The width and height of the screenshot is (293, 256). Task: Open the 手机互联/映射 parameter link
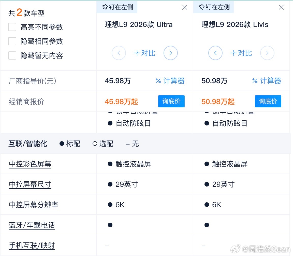pyautogui.click(x=32, y=246)
